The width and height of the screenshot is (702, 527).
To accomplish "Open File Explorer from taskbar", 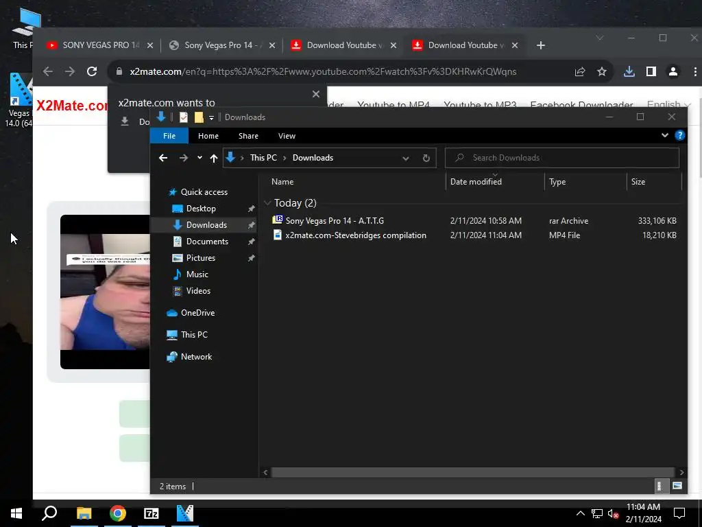I will (84, 513).
